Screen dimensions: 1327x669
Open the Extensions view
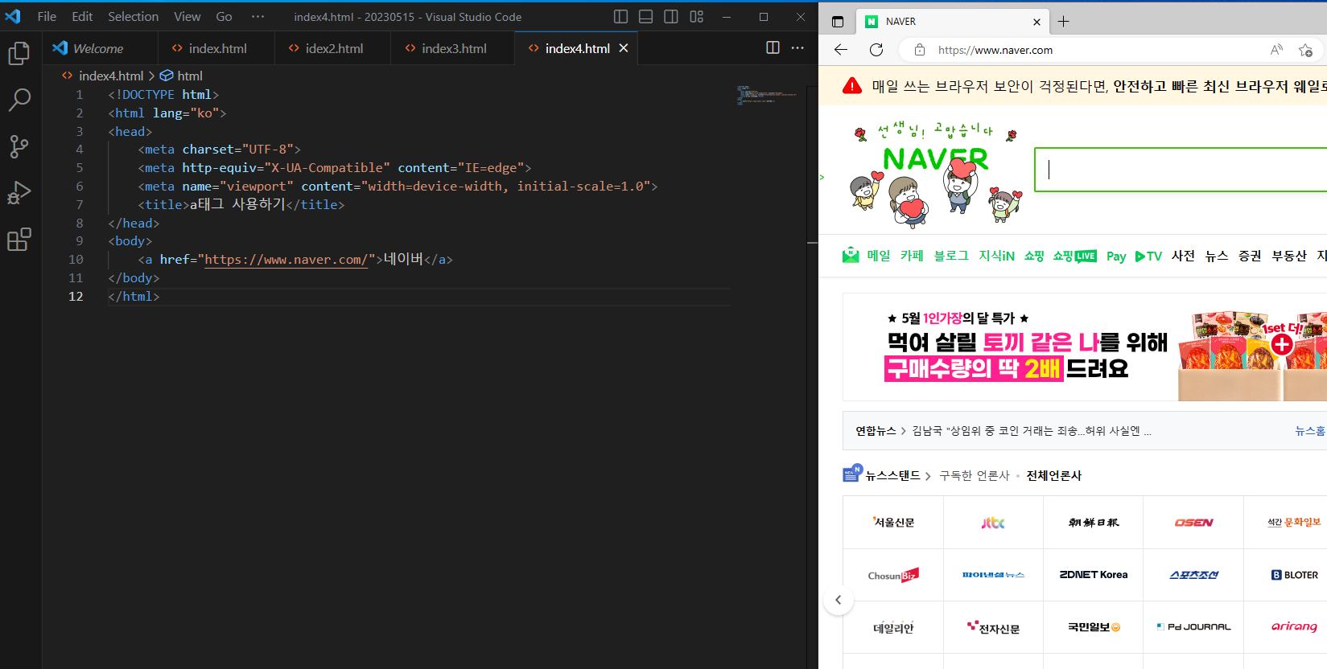coord(19,240)
